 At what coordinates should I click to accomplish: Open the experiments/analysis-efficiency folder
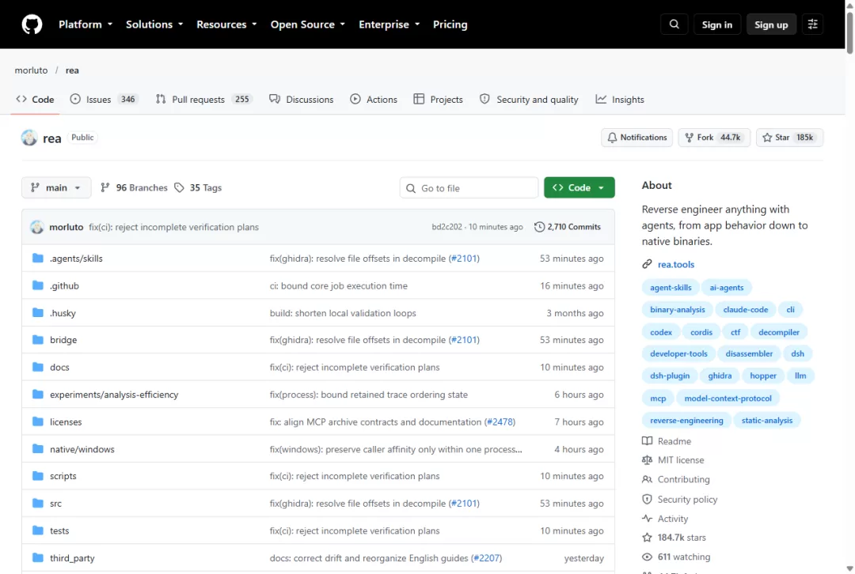(114, 395)
